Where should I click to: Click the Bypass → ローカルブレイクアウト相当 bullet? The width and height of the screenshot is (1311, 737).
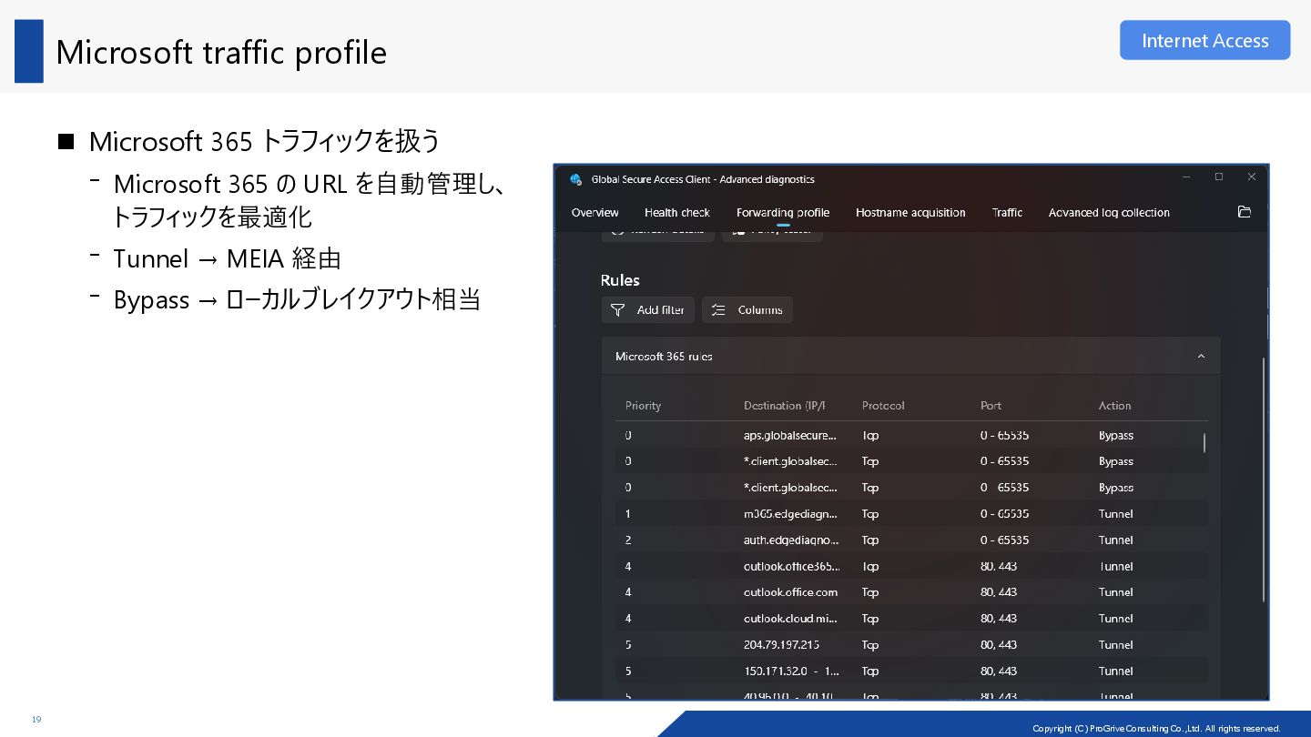(x=297, y=299)
